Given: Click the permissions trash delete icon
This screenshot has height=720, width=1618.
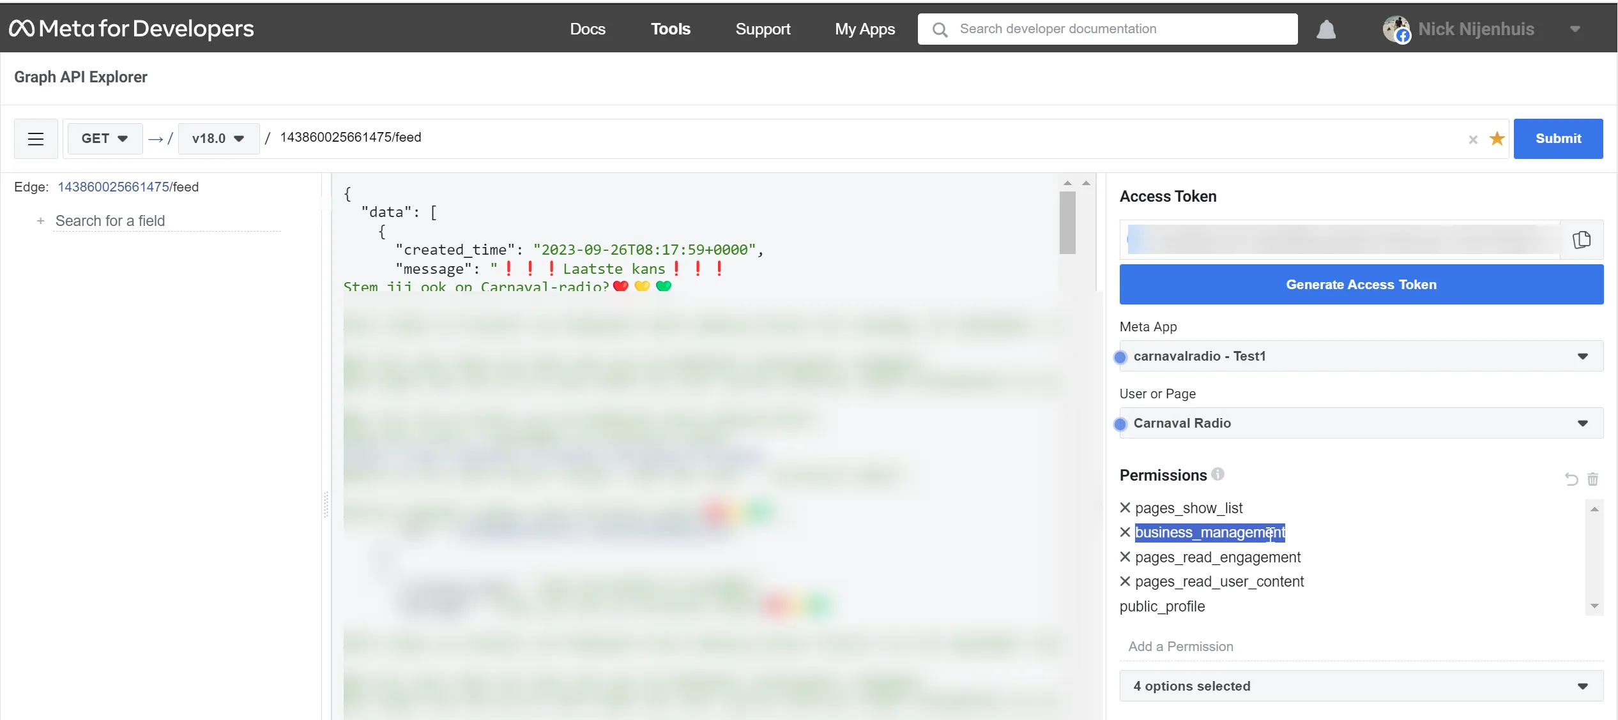Looking at the screenshot, I should 1592,479.
